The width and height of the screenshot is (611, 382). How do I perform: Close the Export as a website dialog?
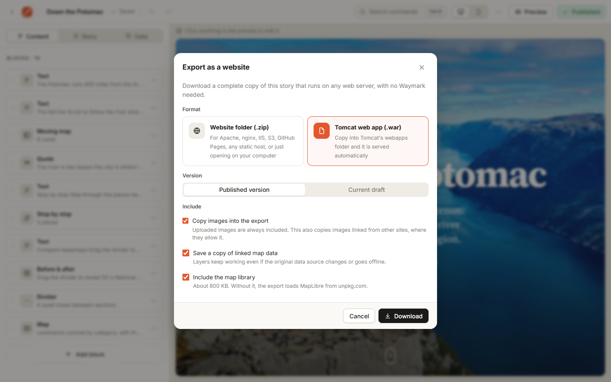[x=422, y=67]
